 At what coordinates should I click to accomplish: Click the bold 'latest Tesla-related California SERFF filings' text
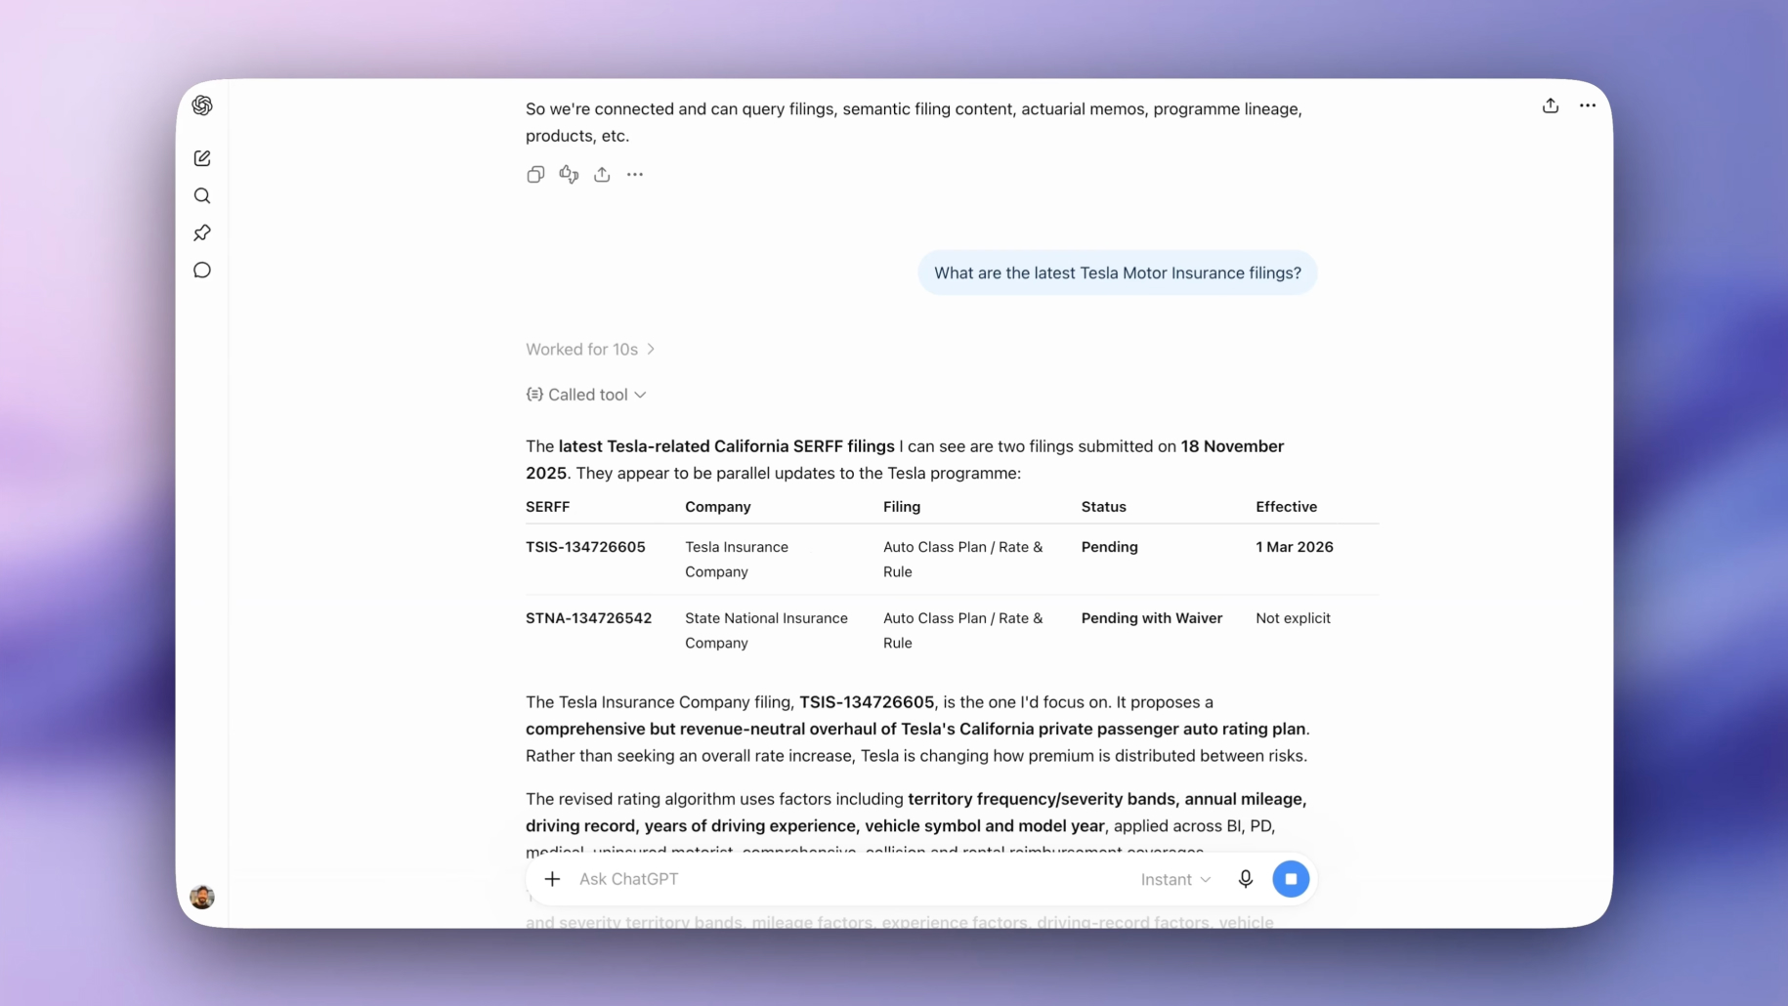(x=726, y=446)
